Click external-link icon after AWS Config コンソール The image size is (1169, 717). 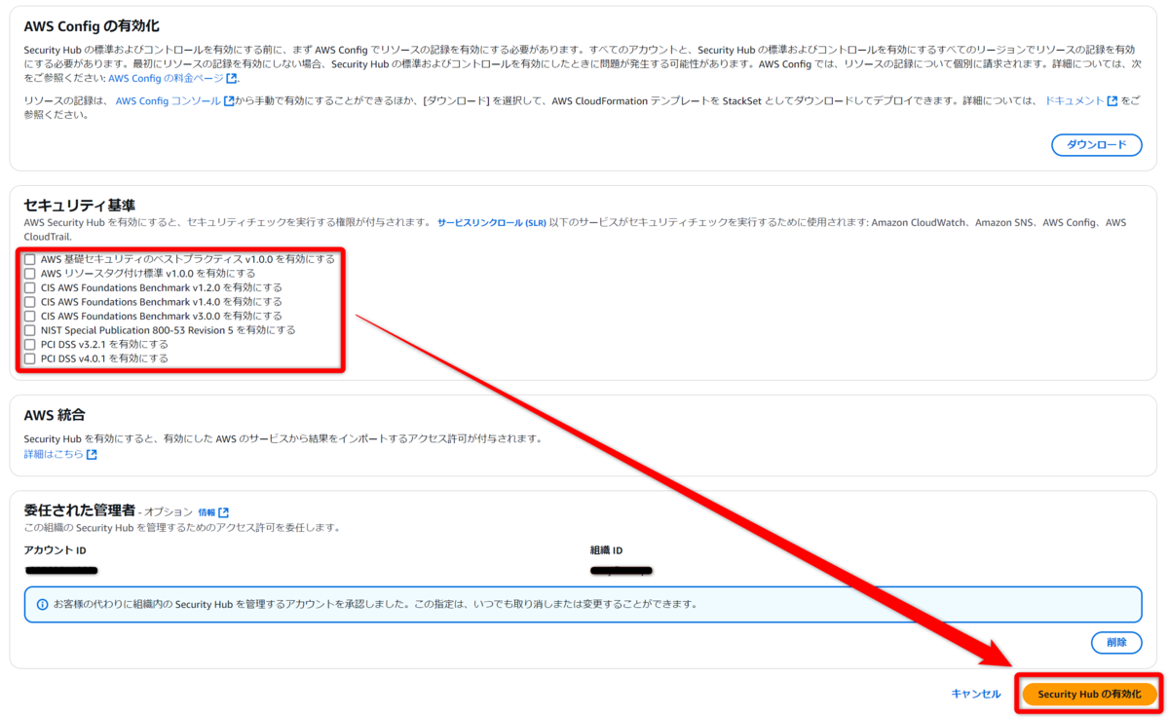point(229,101)
